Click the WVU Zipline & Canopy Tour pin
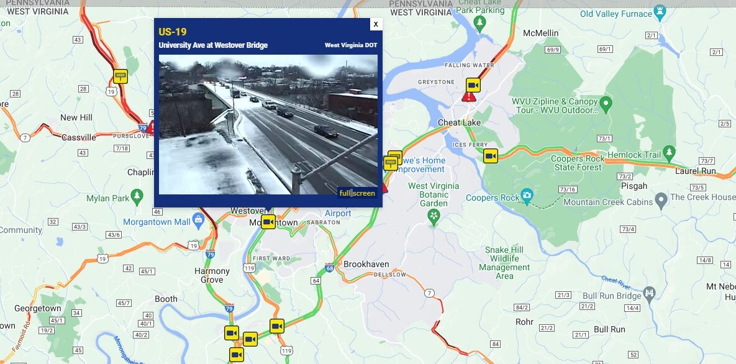 (x=606, y=104)
